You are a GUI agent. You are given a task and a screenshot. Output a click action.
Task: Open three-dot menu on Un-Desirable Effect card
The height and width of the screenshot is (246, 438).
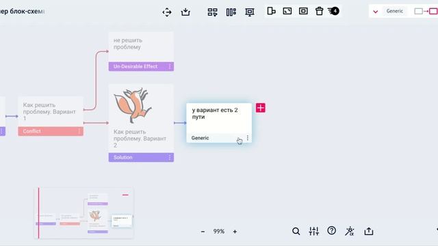[170, 66]
